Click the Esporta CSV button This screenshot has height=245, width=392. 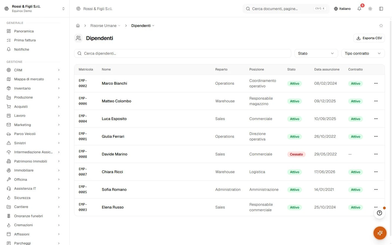[x=369, y=38]
